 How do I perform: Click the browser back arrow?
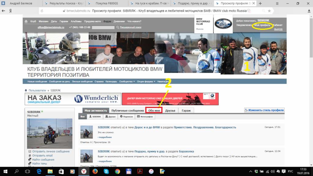(x=4, y=10)
